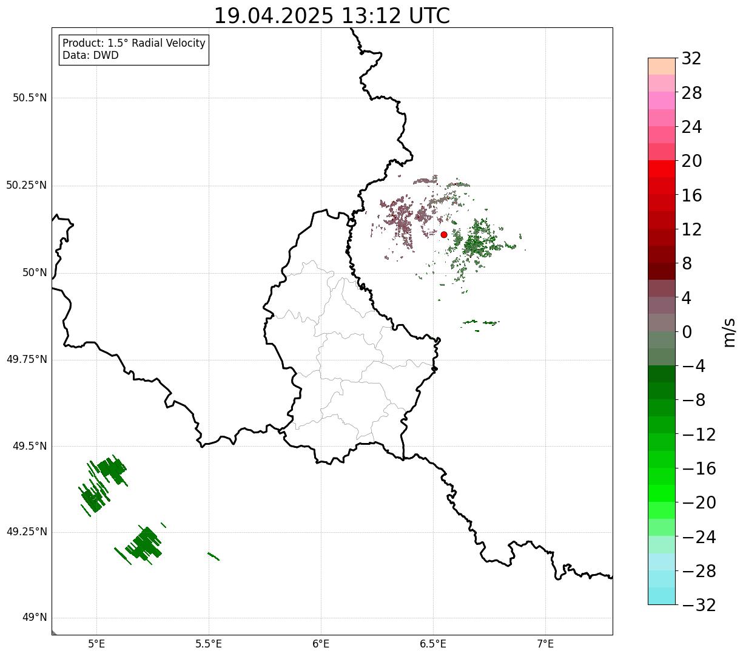Screen dimensions: 743x656
Task: Click the colorbar tick value −32
Action: (x=699, y=605)
